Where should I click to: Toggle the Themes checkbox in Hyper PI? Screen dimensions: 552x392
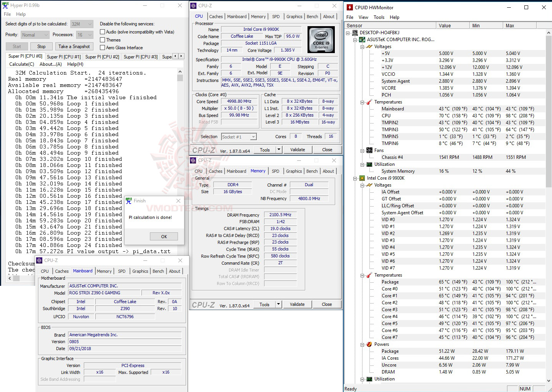click(x=103, y=40)
